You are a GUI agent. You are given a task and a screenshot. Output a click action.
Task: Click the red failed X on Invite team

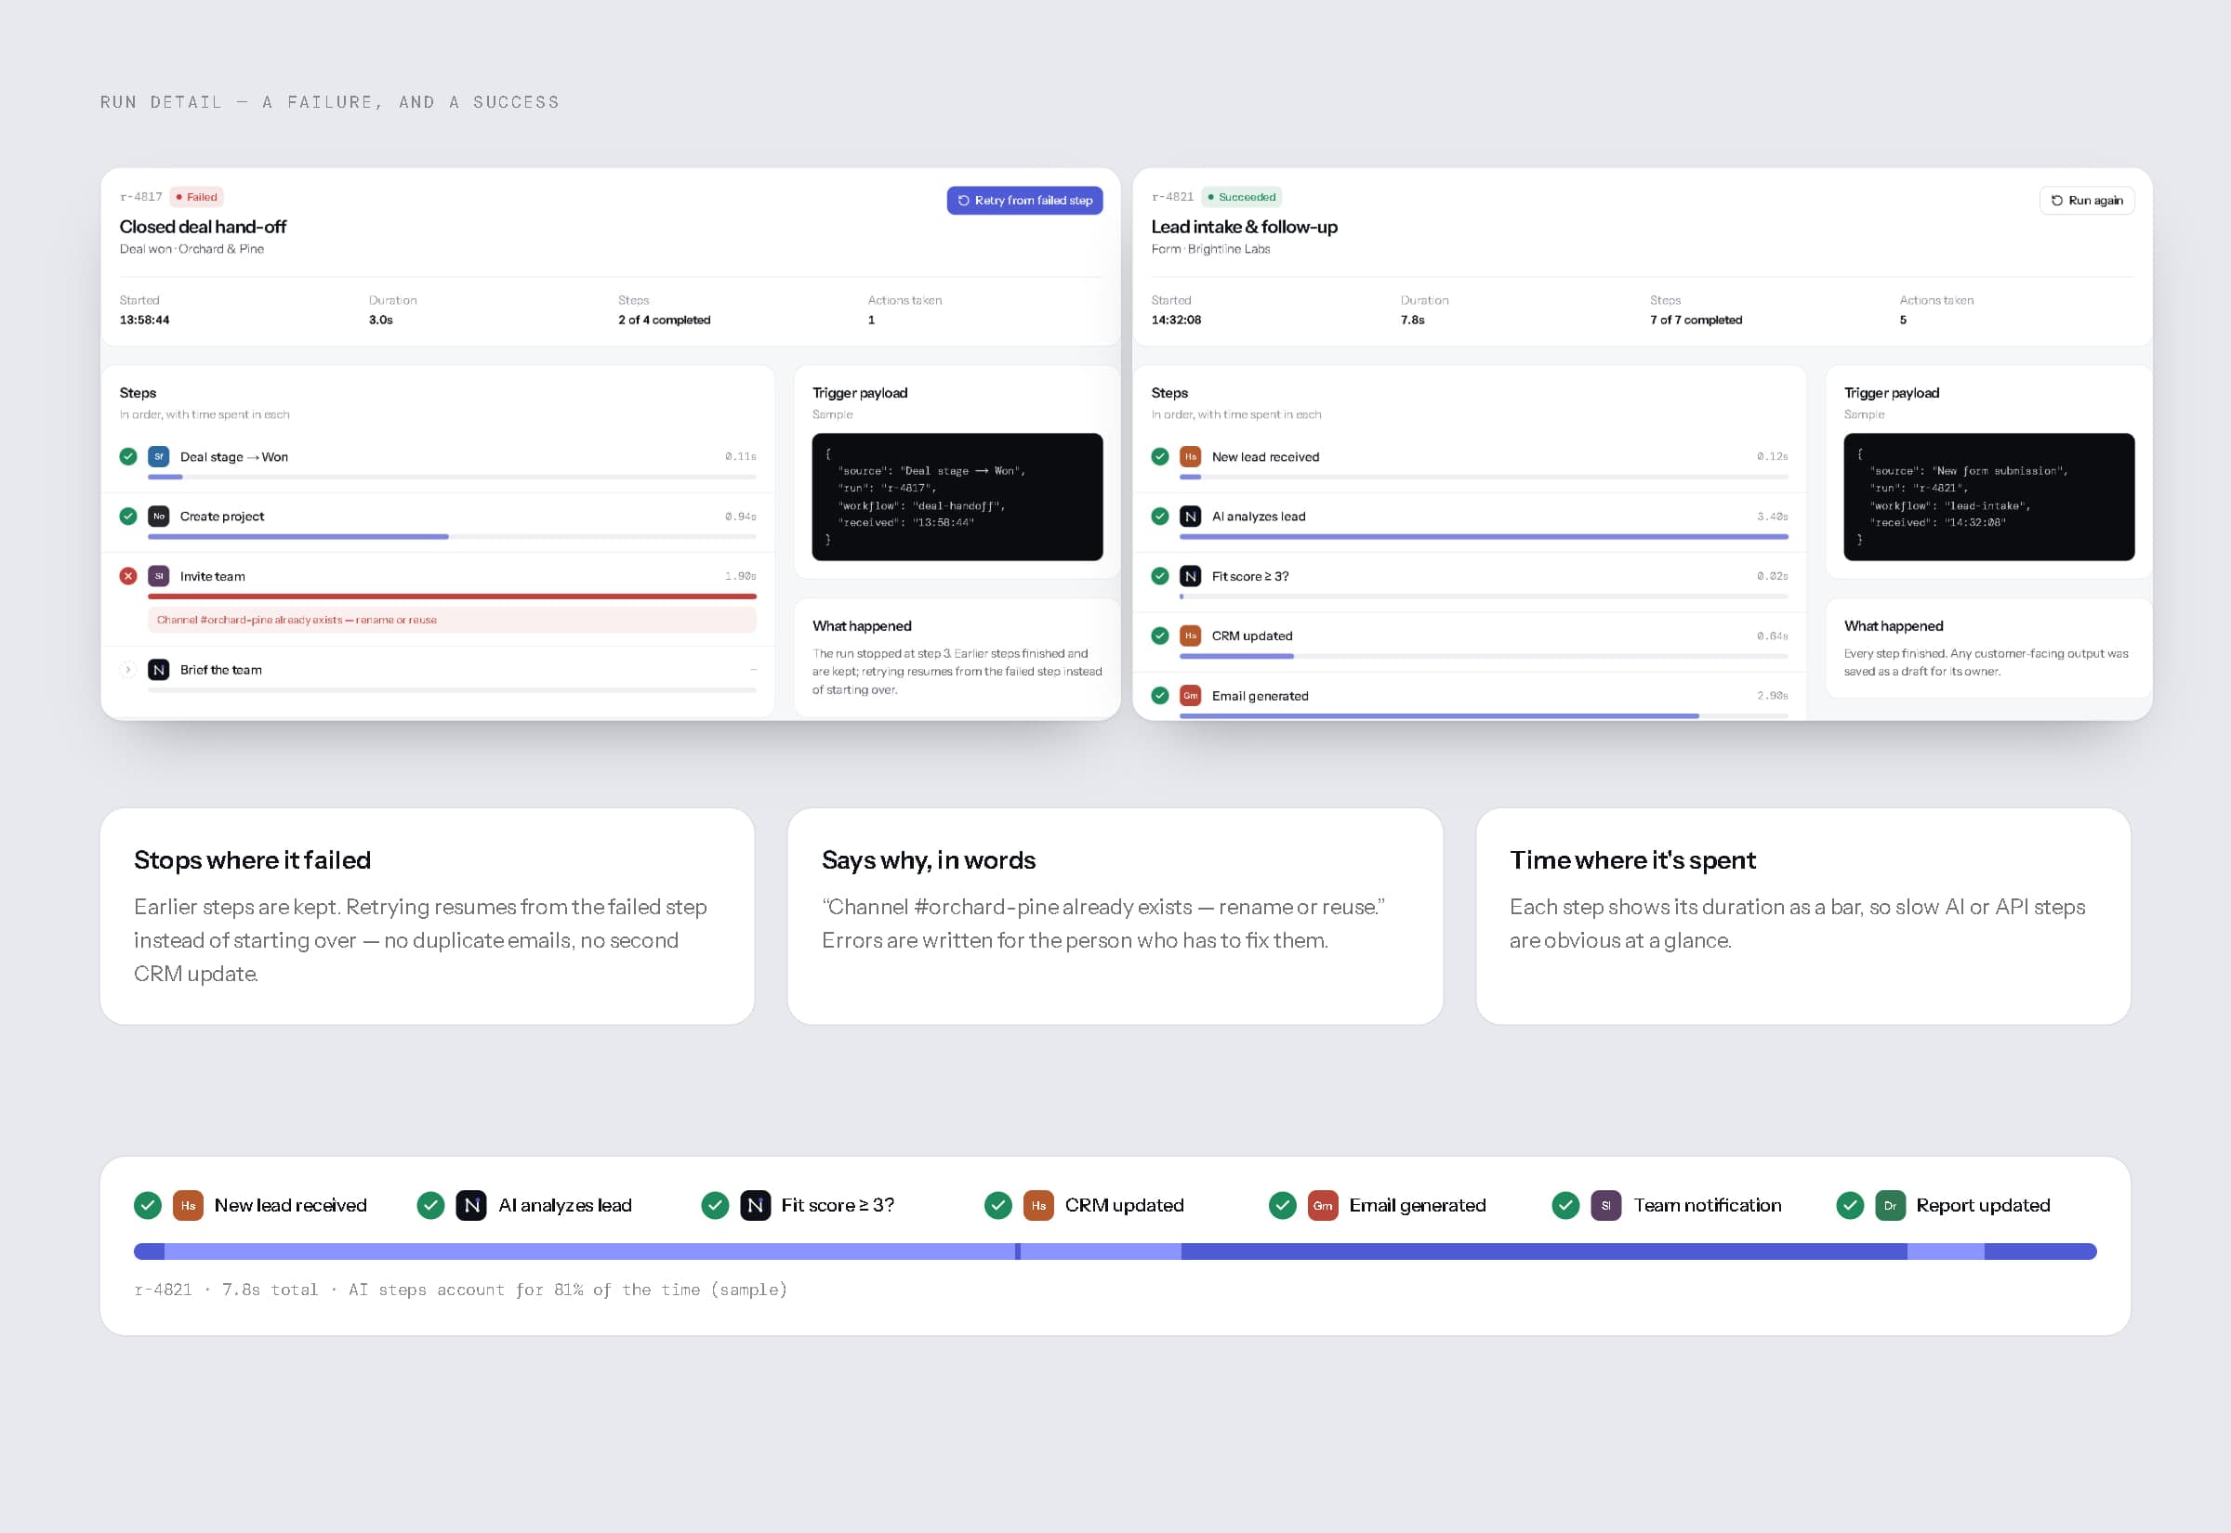tap(127, 576)
